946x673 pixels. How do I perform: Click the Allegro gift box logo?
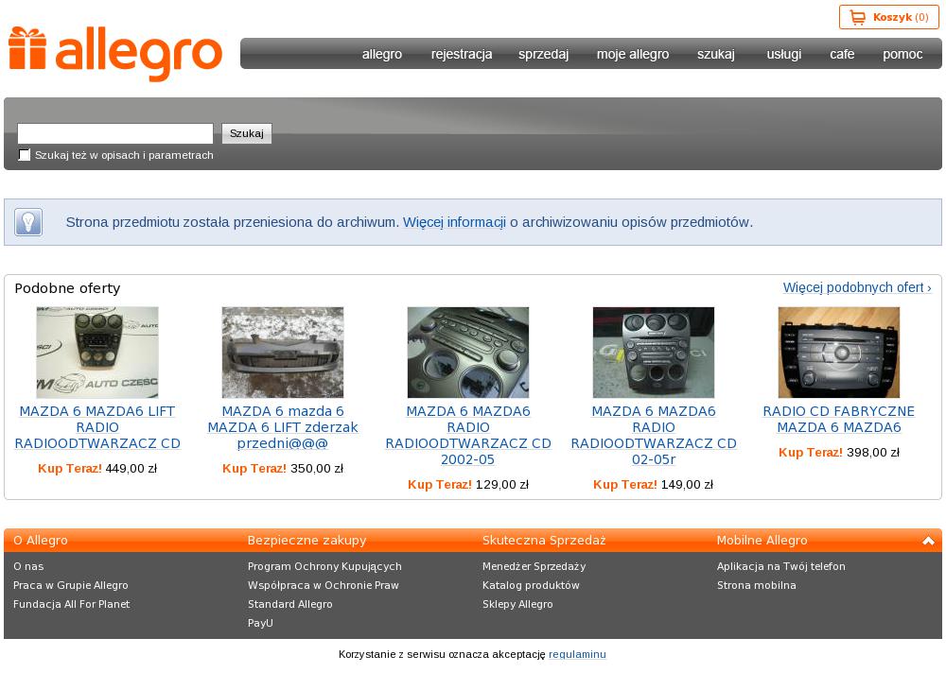click(x=115, y=53)
